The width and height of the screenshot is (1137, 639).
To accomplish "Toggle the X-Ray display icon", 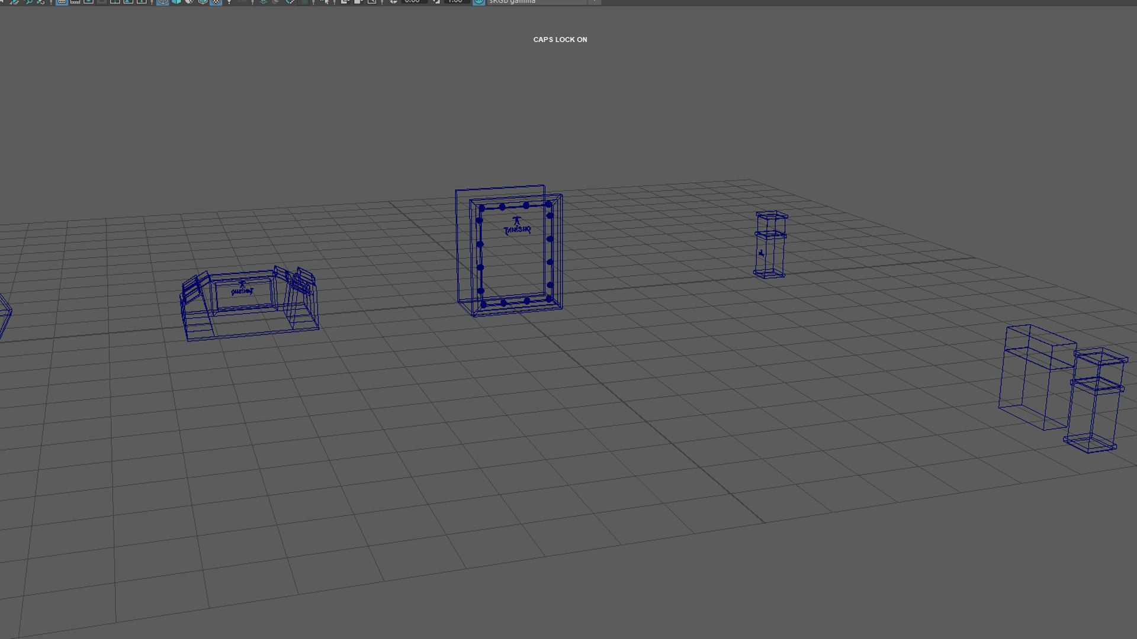I will tap(345, 2).
